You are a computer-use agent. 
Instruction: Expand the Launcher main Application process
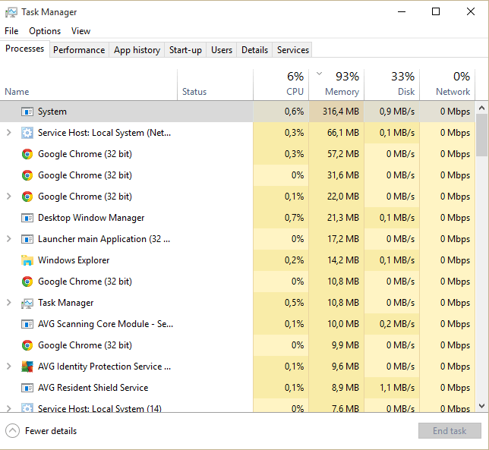point(8,239)
